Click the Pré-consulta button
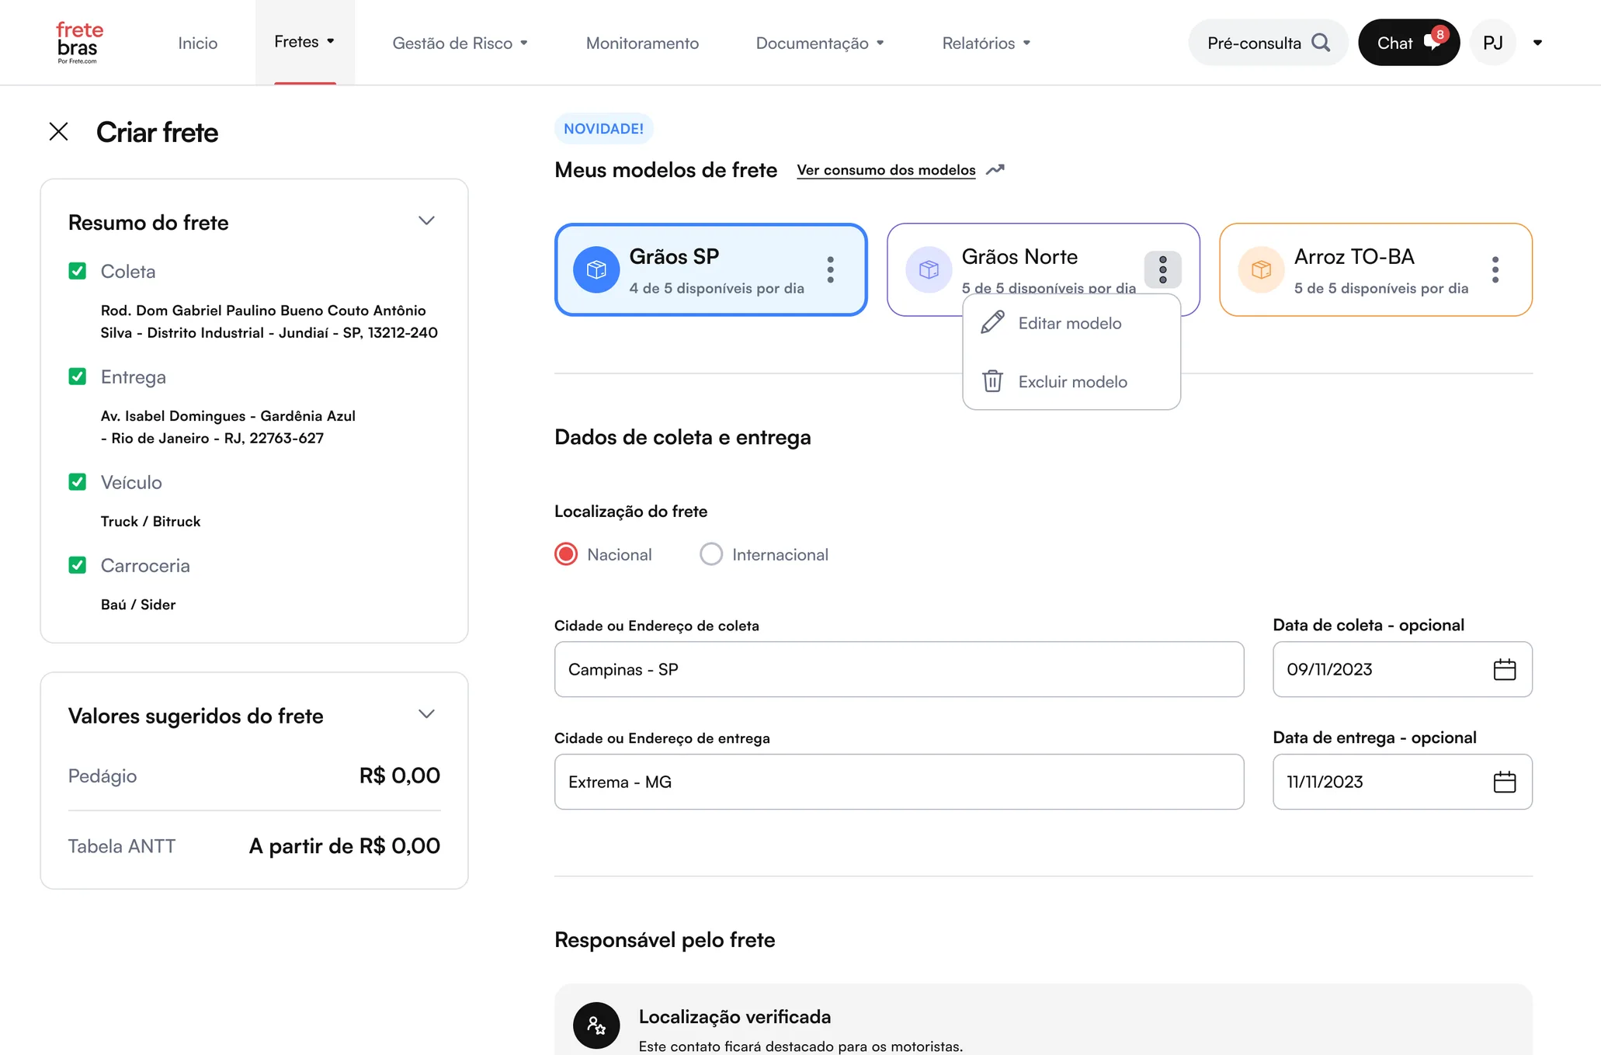The width and height of the screenshot is (1601, 1055). [1268, 43]
